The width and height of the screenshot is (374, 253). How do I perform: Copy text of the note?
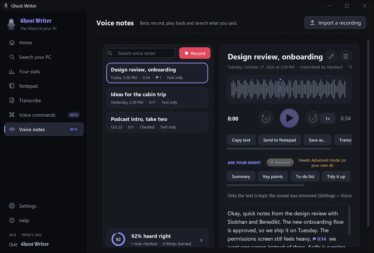(241, 140)
